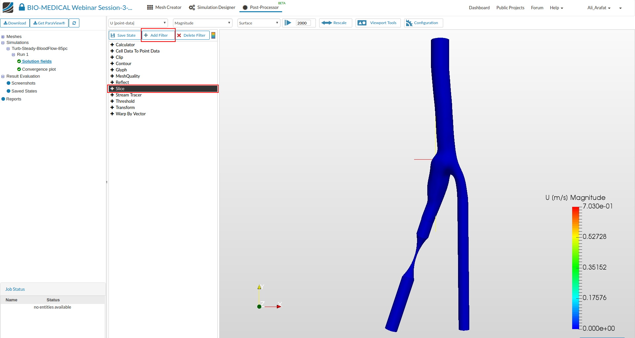
Task: Click the Rescale button
Action: [335, 23]
